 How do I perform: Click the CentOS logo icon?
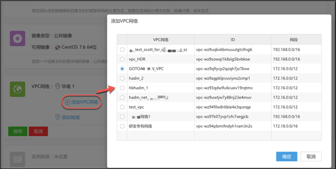(x=58, y=47)
